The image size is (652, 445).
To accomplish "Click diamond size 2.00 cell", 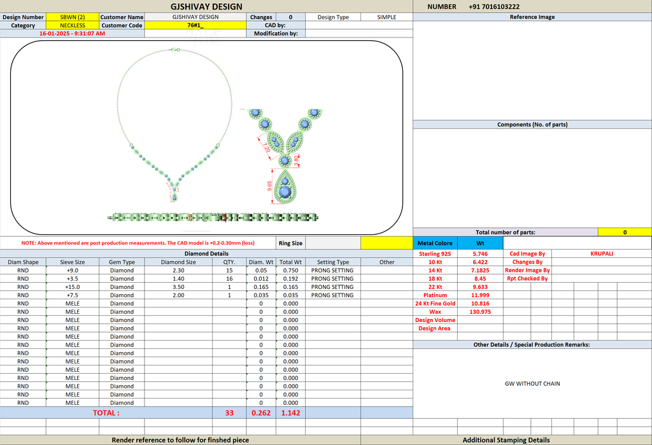I will pos(178,295).
